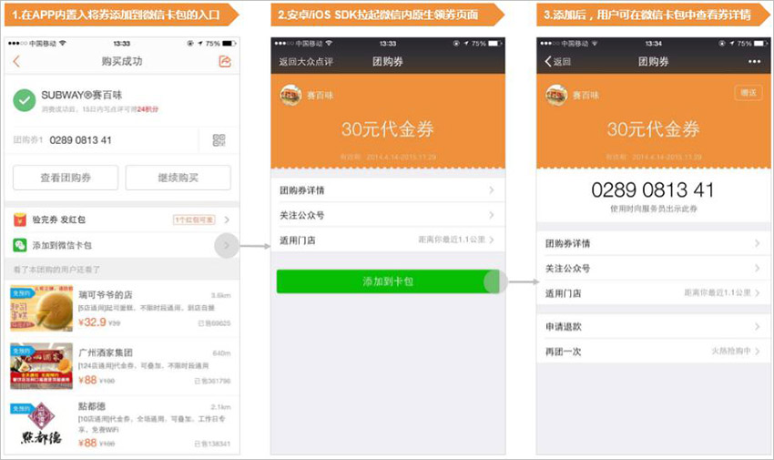Viewport: 774px width, 460px height.
Task: Tap the 返回 back button on right screen
Action: 558,61
